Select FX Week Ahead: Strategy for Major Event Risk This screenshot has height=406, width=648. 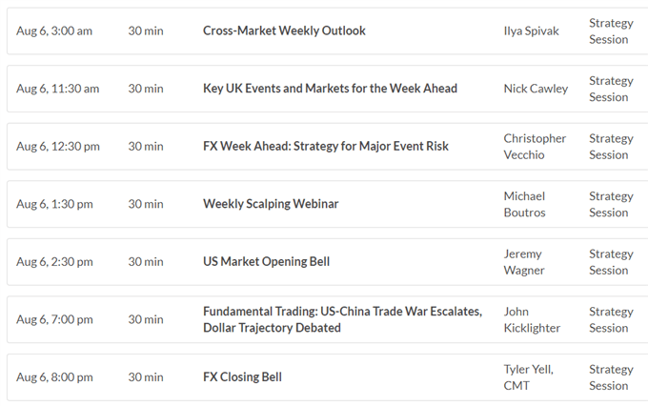pyautogui.click(x=326, y=147)
